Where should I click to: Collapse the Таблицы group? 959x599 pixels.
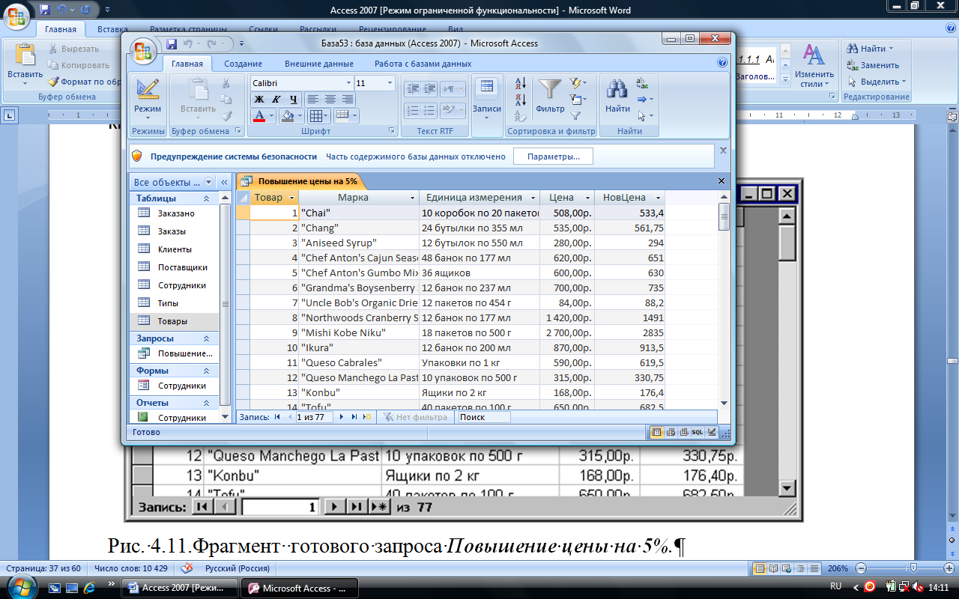207,198
